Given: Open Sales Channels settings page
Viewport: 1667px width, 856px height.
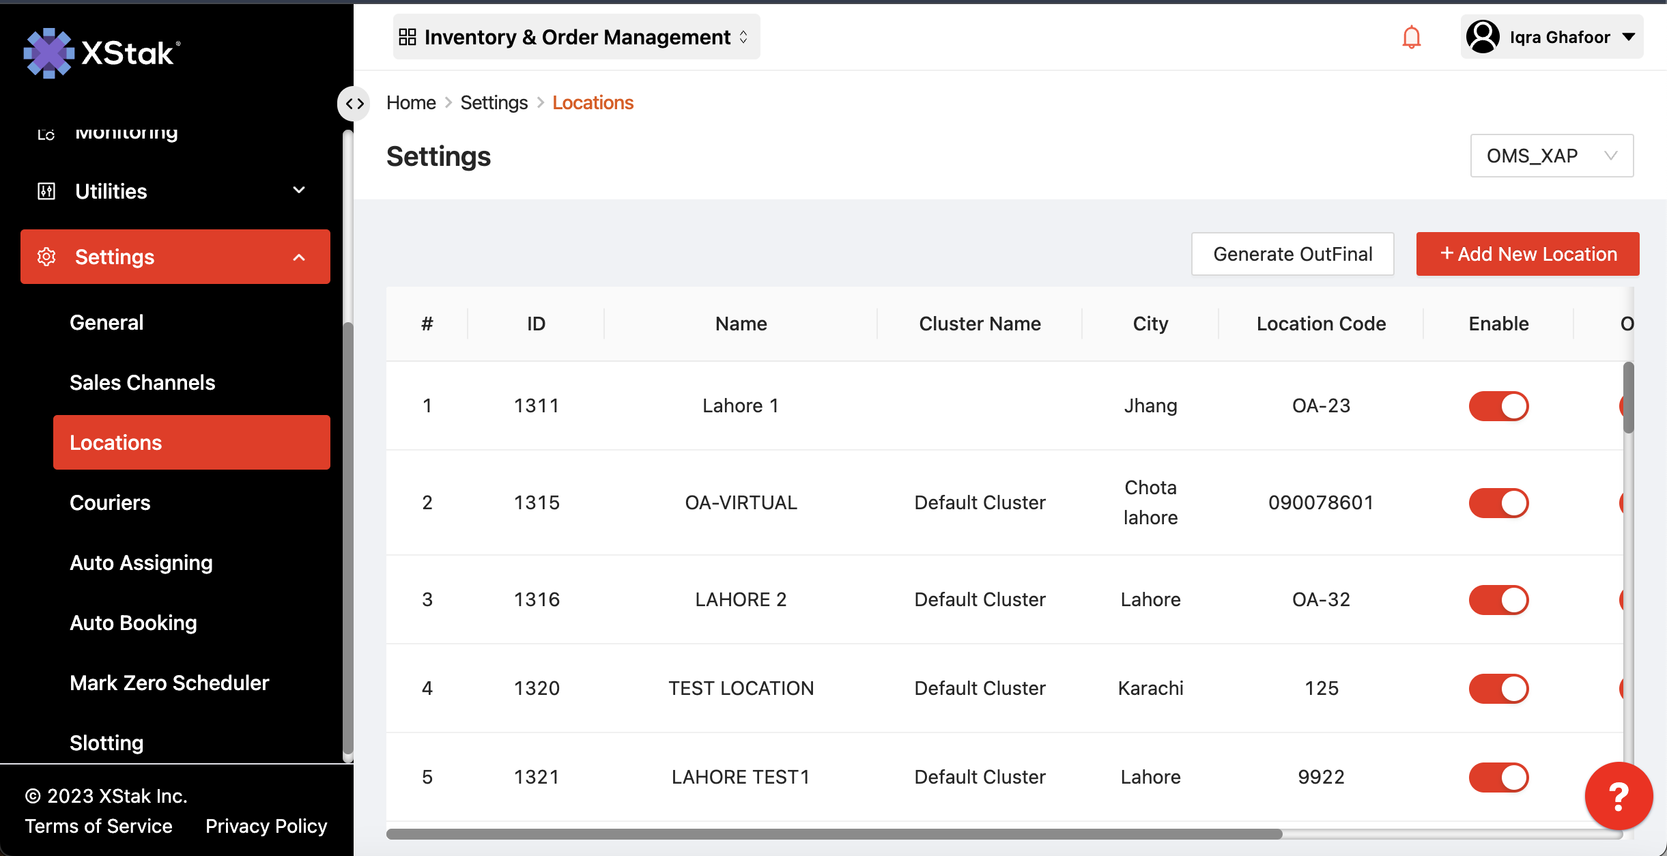Looking at the screenshot, I should pyautogui.click(x=142, y=382).
